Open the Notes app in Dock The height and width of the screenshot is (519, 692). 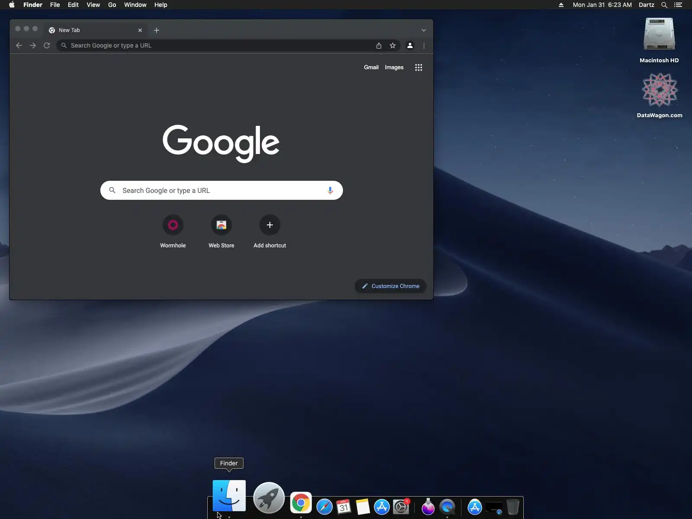click(x=363, y=506)
